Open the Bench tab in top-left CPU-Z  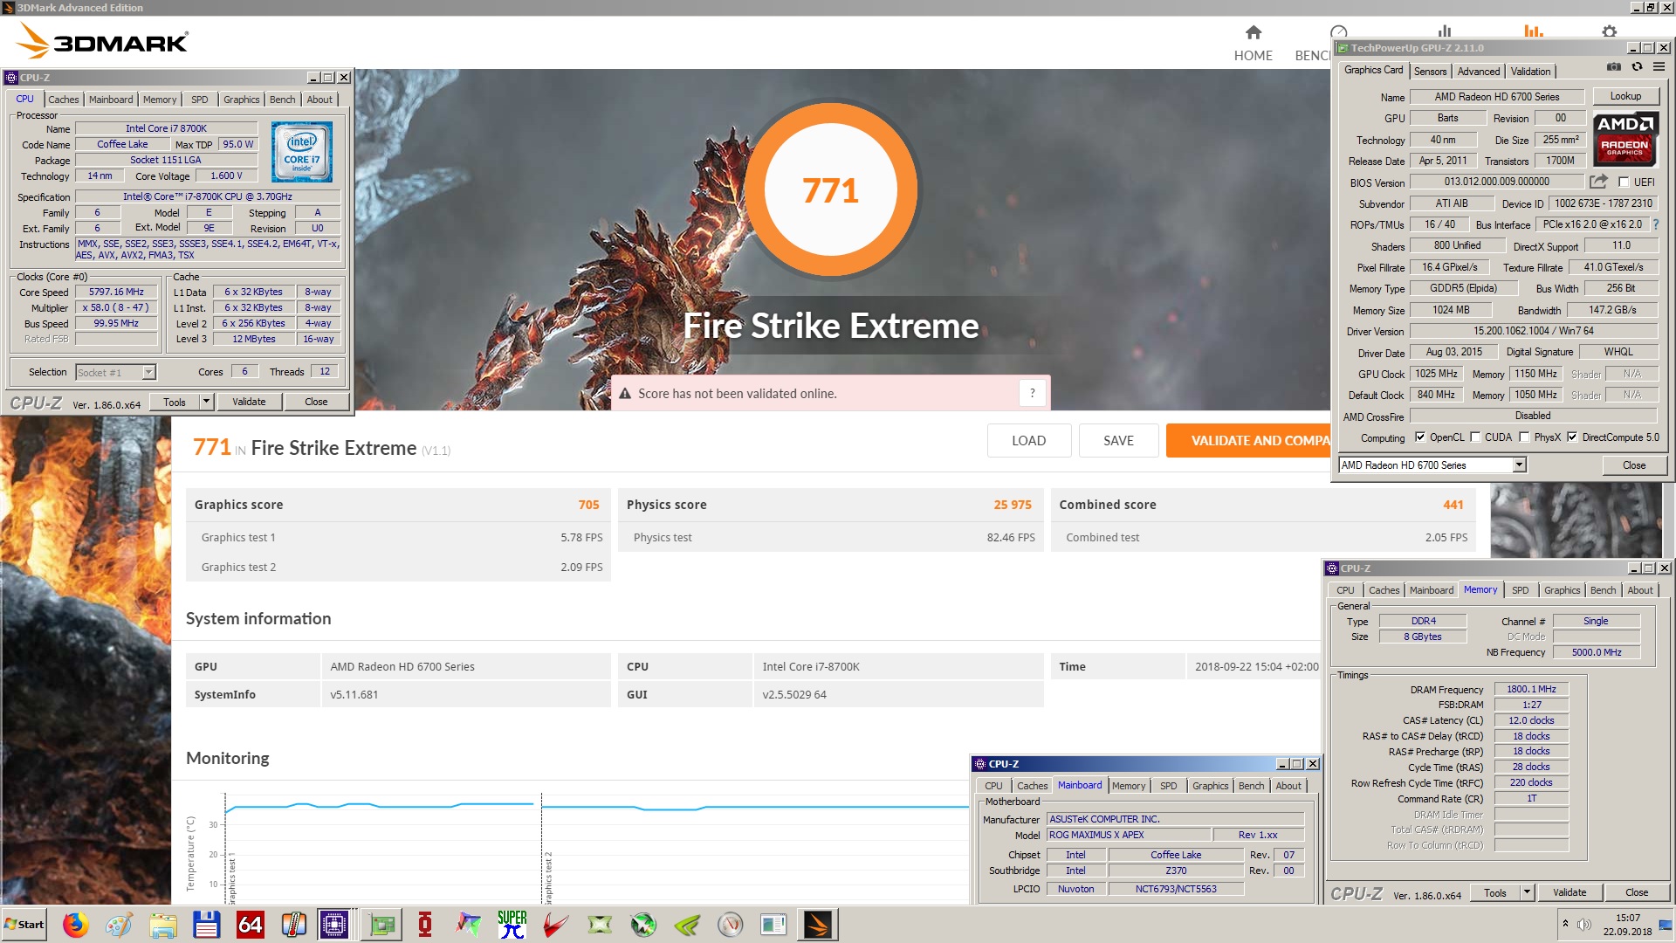tap(282, 100)
